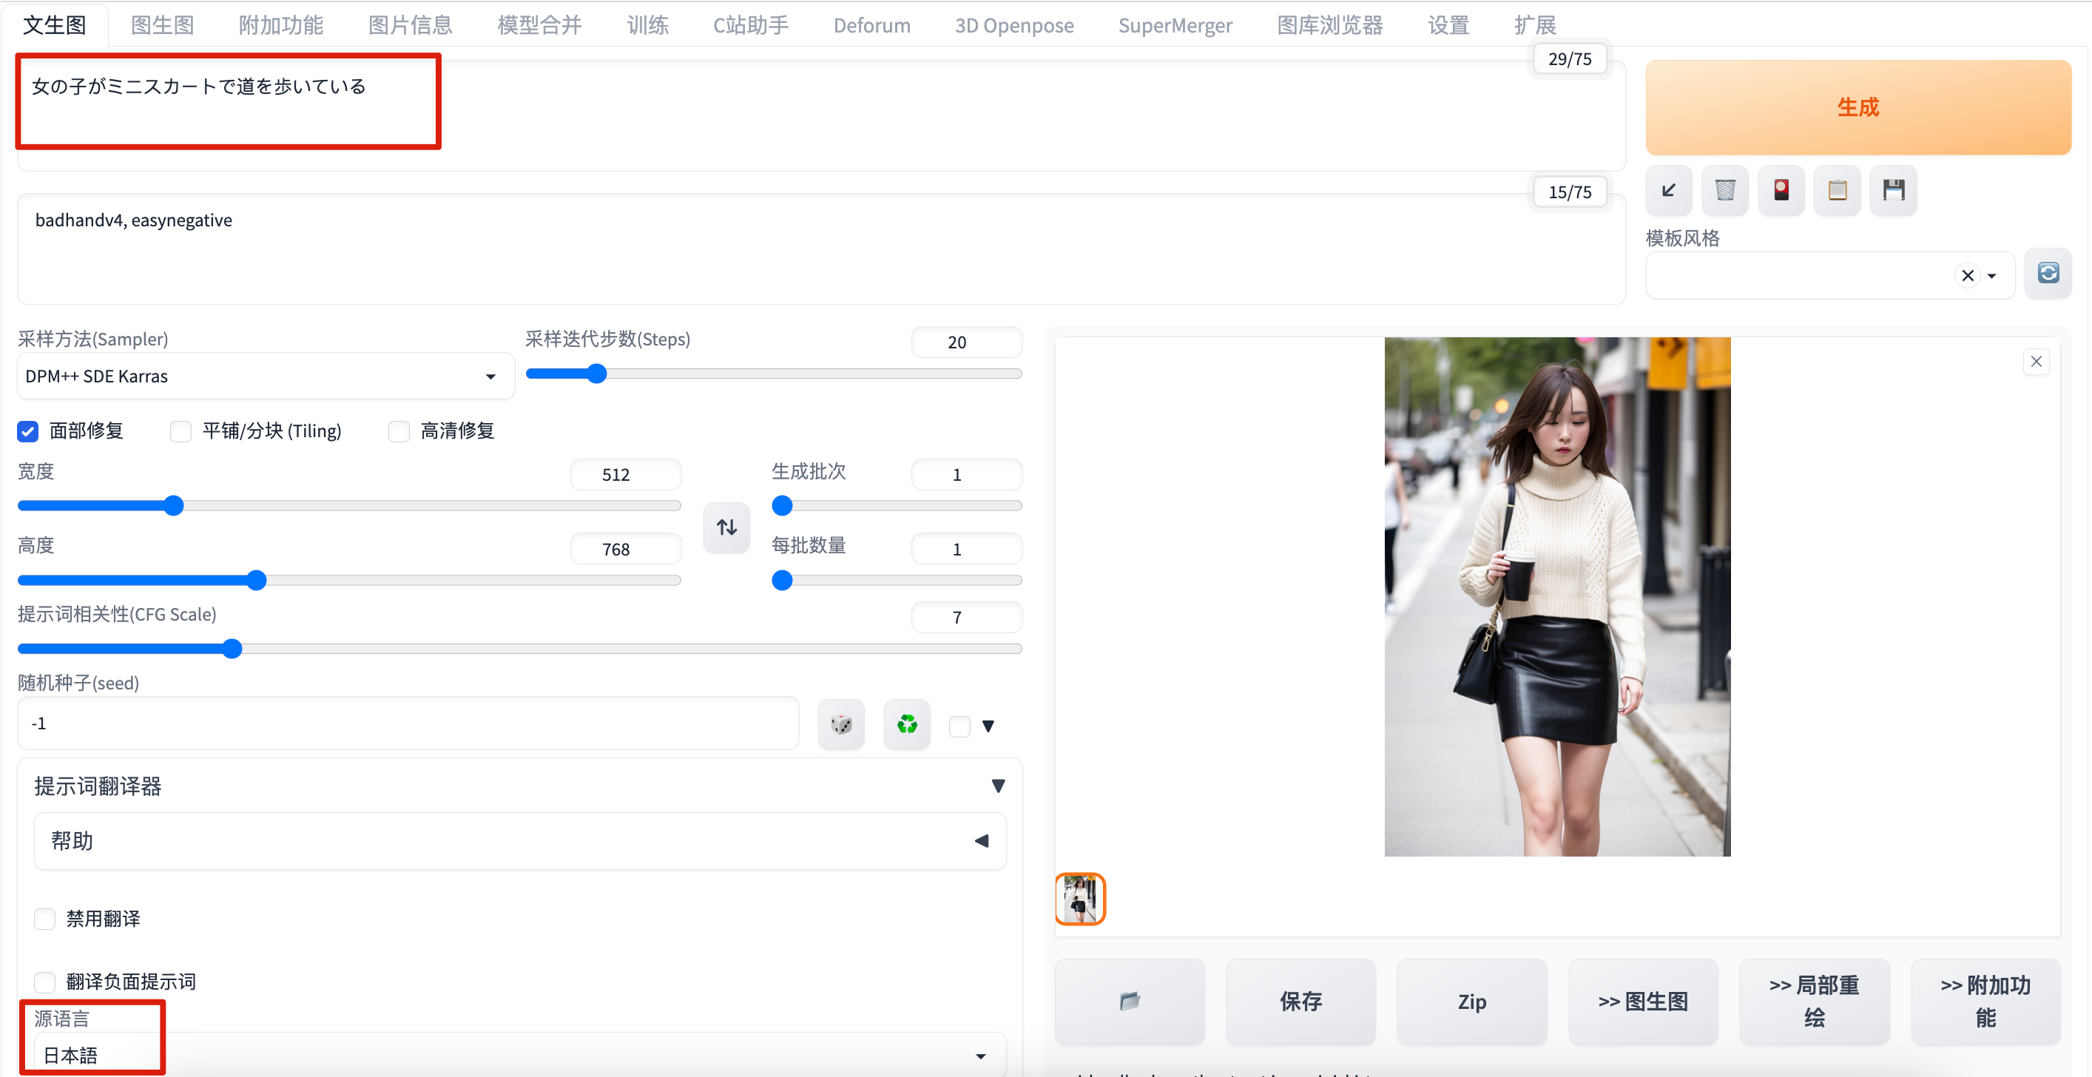Switch to the 图生图 tab

[163, 25]
